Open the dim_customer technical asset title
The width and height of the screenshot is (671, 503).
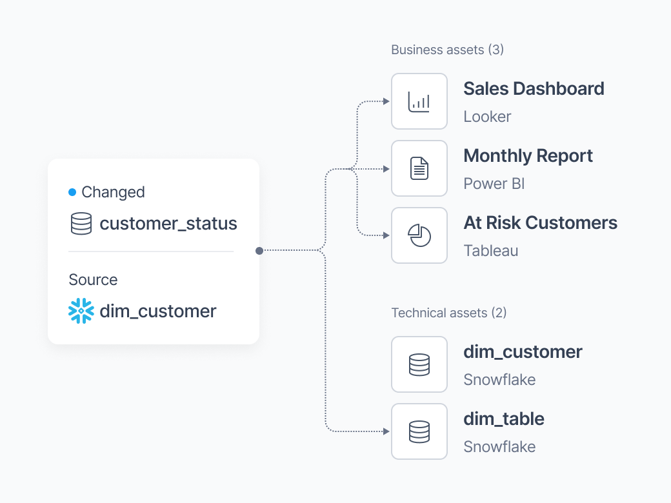(523, 352)
